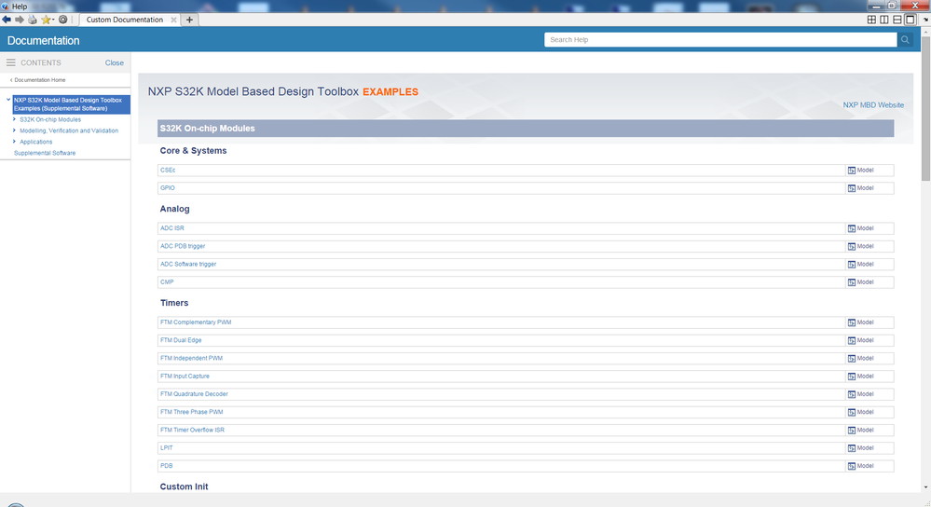Click into the Search Help field

pyautogui.click(x=720, y=40)
